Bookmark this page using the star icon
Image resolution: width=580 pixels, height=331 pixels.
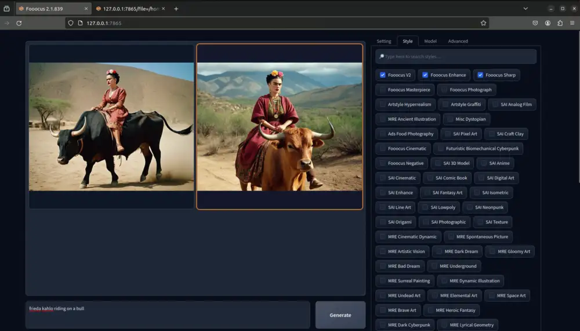point(483,23)
